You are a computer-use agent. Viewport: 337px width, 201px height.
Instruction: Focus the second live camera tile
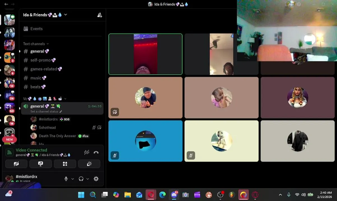point(221,54)
